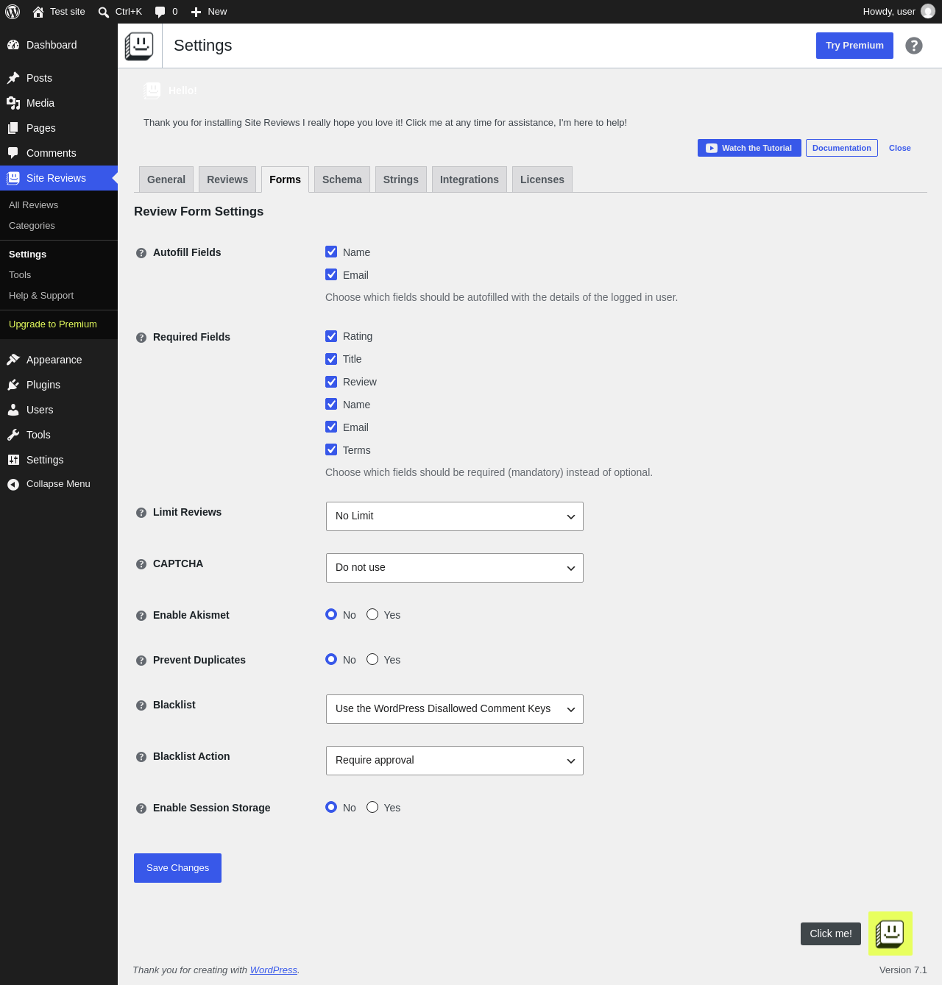
Task: Uncheck Autofill Email checkbox
Action: coord(331,274)
